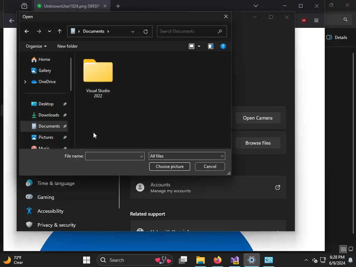Viewport: 356px width, 267px height.
Task: Change the view layout icon
Action: coord(192,46)
